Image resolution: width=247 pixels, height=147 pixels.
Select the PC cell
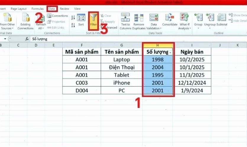click(122, 91)
